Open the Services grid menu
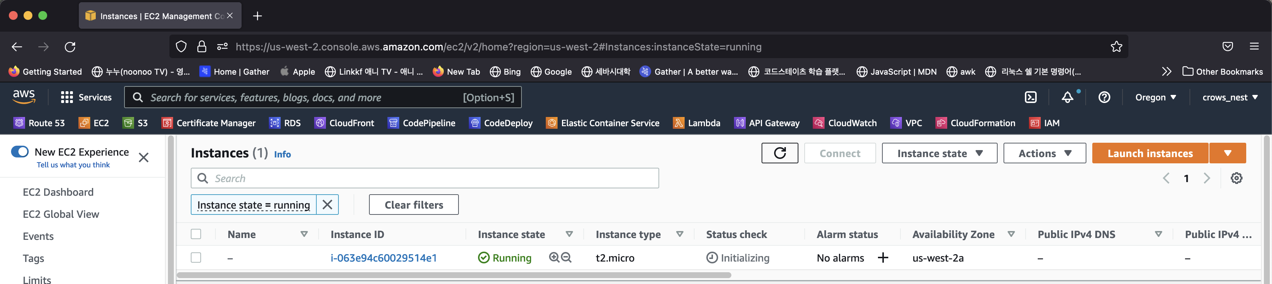This screenshot has height=284, width=1272. (x=86, y=97)
